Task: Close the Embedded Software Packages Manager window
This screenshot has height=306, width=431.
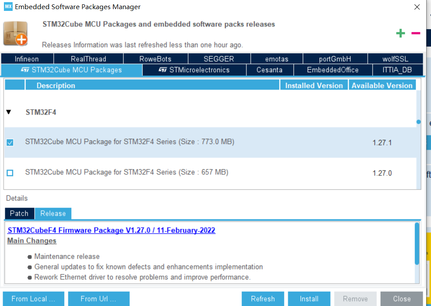Action: [x=417, y=7]
